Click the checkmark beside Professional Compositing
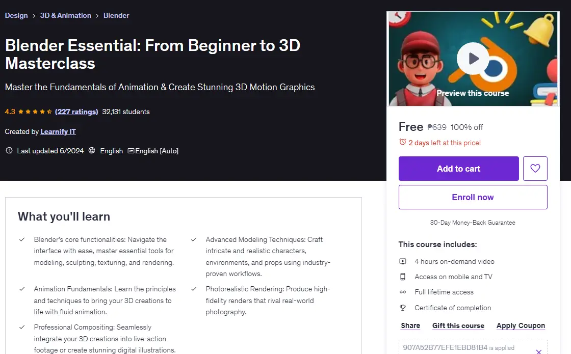This screenshot has height=354, width=571. point(22,327)
